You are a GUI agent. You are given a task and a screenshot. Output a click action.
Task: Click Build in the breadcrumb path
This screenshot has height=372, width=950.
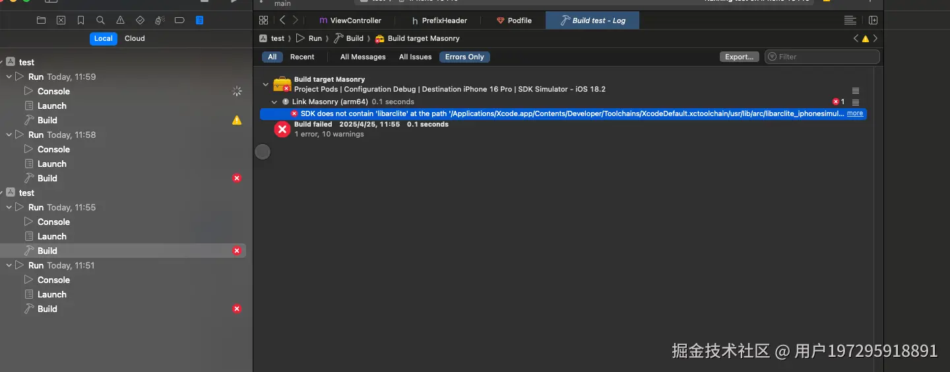point(348,38)
